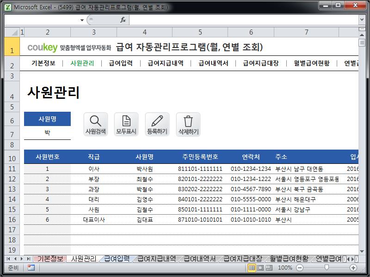
Task: Click the macro record icon in status bar
Action: pos(31,268)
